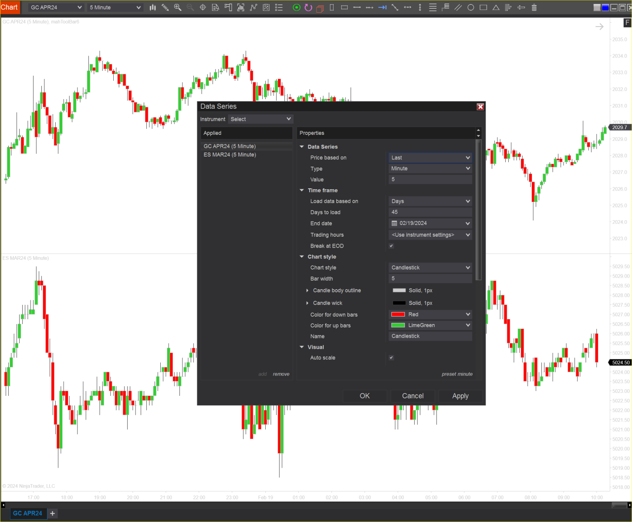632x522 pixels.
Task: Open the drawing tools pencil icon
Action: pyautogui.click(x=165, y=7)
